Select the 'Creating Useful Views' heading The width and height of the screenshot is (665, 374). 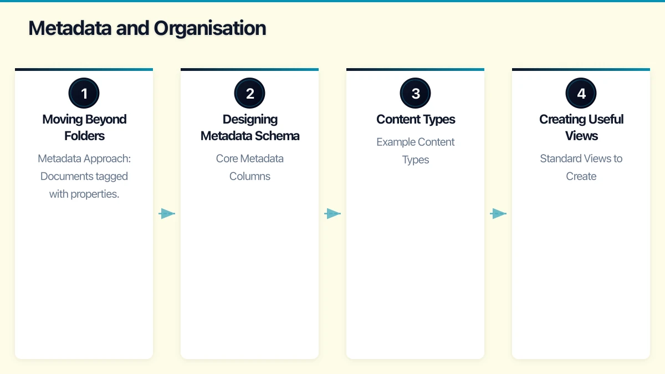pyautogui.click(x=581, y=127)
